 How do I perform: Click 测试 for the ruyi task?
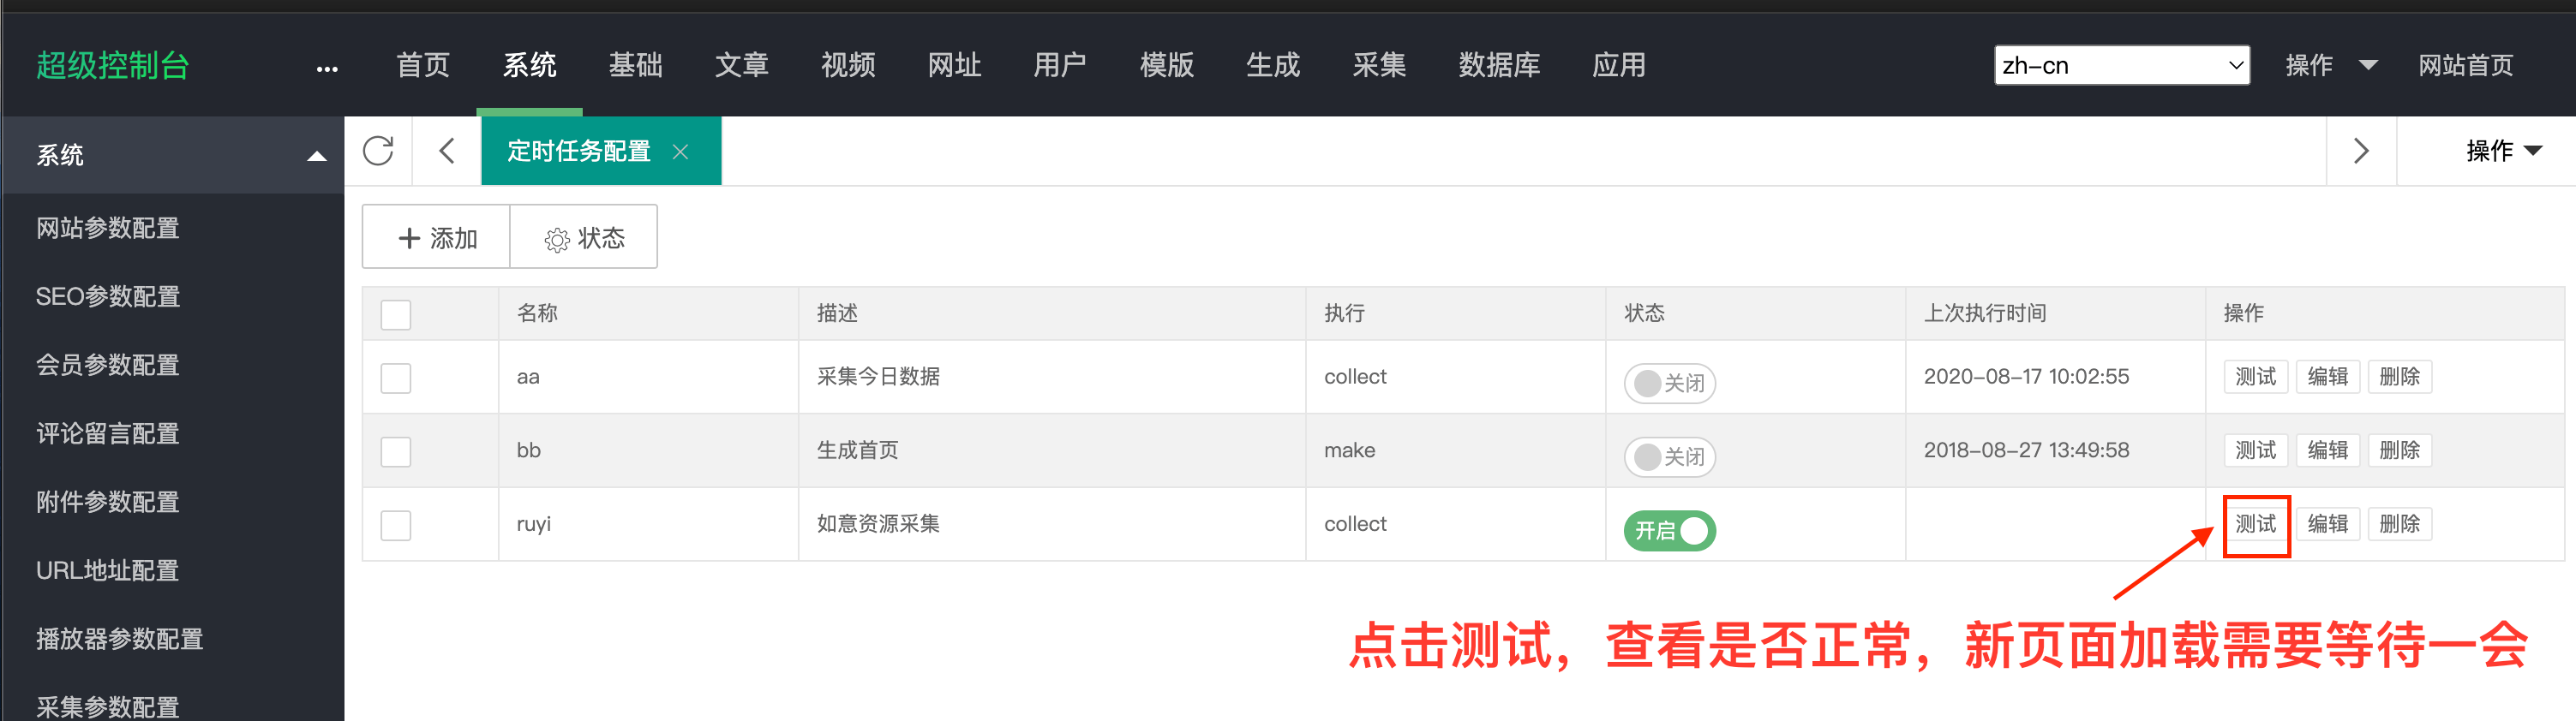click(2256, 523)
